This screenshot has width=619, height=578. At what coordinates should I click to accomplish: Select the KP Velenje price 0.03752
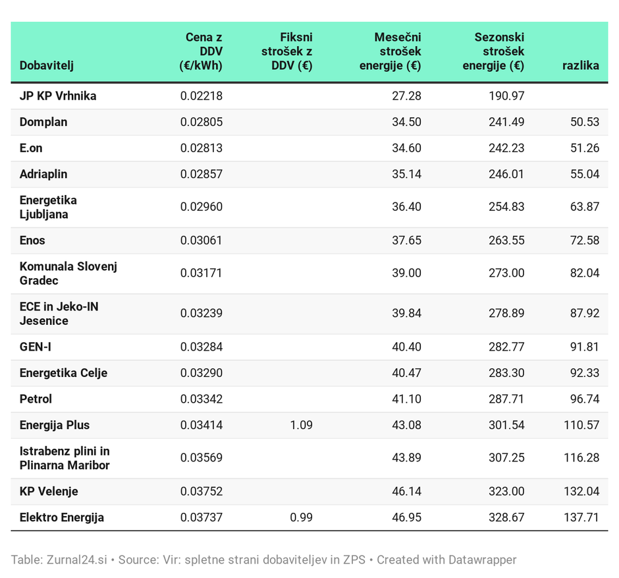point(201,492)
